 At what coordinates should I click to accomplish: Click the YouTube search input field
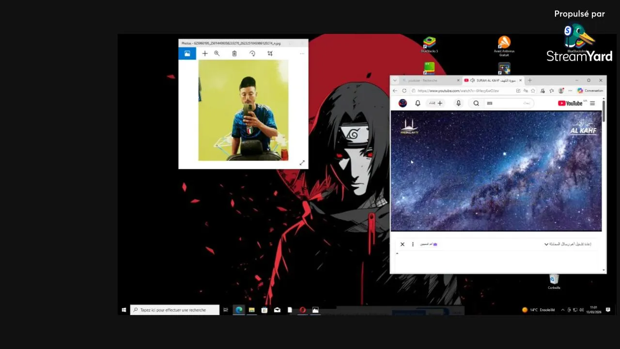point(509,103)
